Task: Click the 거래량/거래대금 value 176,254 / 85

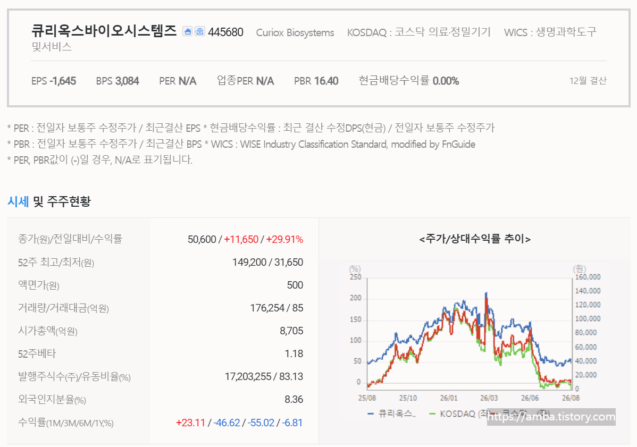Action: [x=276, y=308]
